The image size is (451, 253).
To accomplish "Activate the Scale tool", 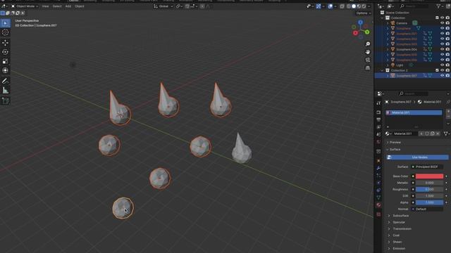I will point(5,61).
